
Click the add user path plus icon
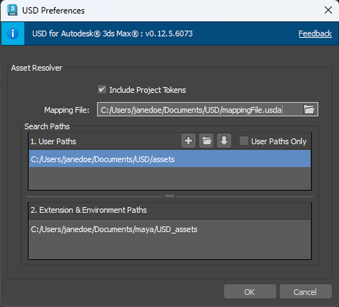pyautogui.click(x=188, y=141)
